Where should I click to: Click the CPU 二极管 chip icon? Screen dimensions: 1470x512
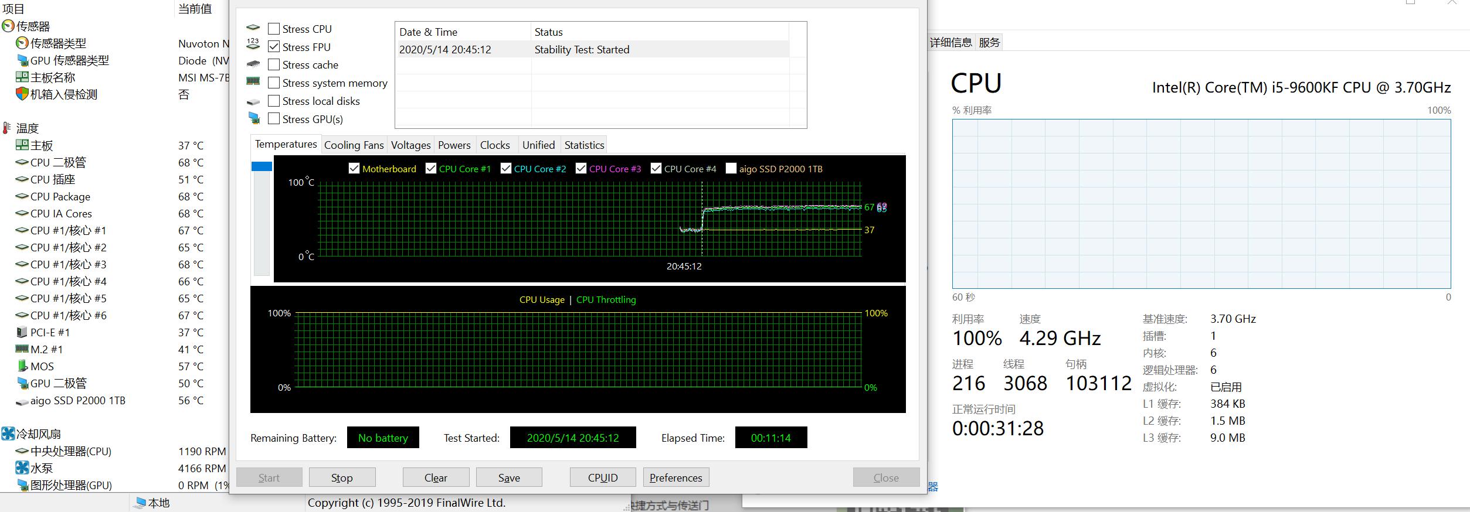coord(22,162)
